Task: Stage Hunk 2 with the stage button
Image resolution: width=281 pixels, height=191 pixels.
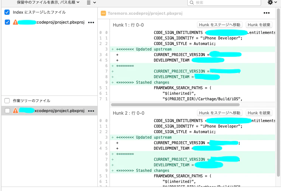Action: click(220, 113)
